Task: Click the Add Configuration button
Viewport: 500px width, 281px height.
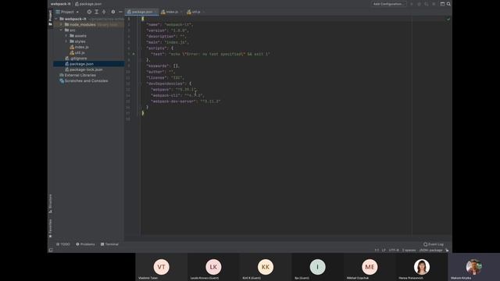Action: (388, 4)
